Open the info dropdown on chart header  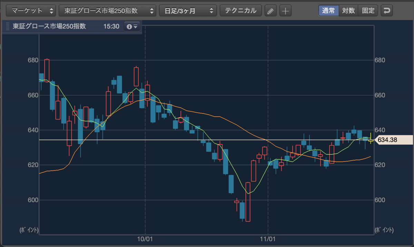click(132, 27)
